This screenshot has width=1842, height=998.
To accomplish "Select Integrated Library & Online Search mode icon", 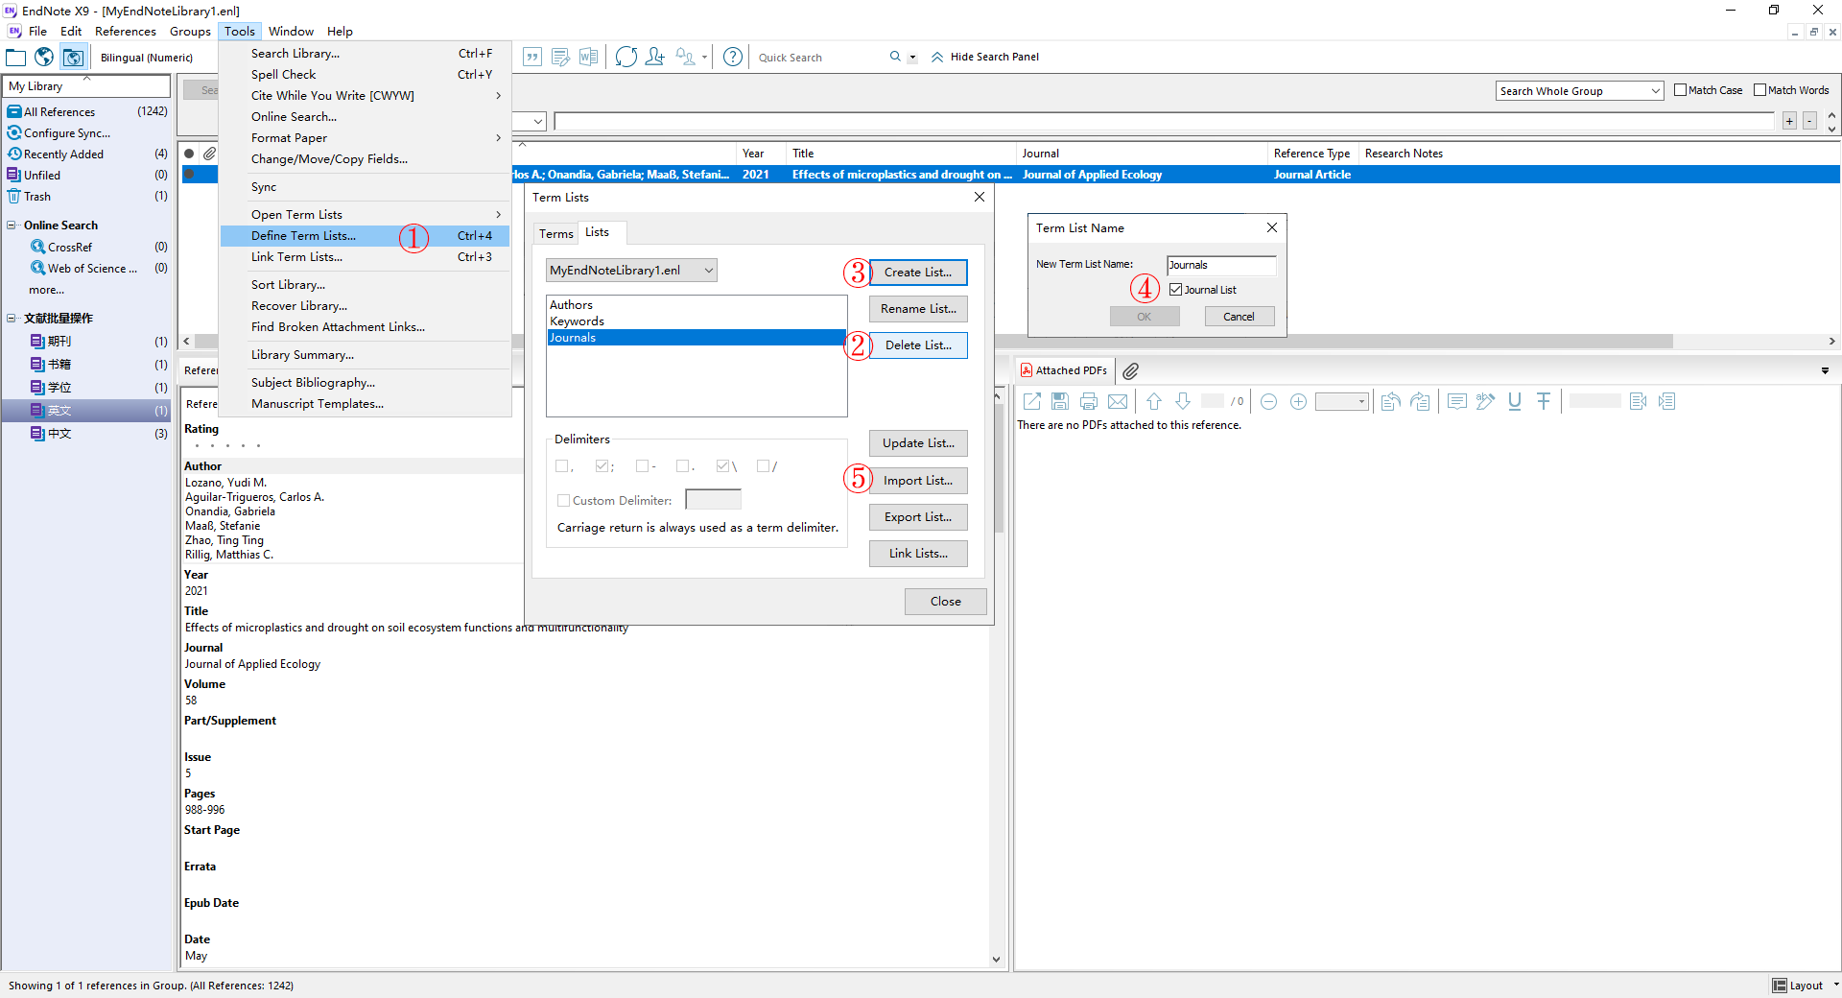I will (x=73, y=58).
